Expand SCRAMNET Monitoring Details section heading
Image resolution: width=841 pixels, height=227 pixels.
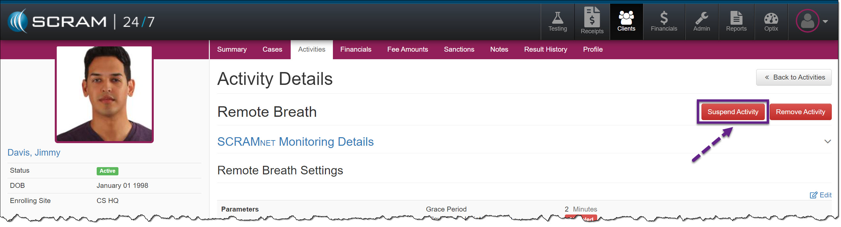(x=295, y=142)
